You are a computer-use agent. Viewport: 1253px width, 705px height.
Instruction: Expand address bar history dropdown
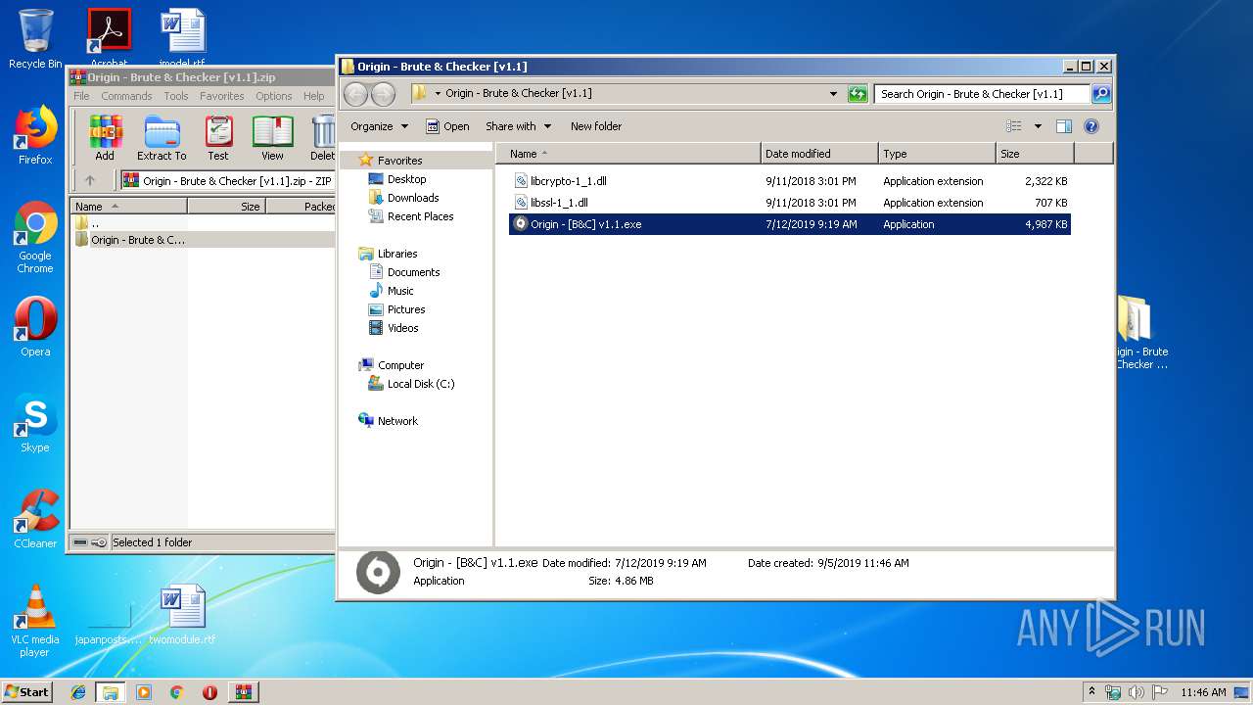click(x=833, y=94)
